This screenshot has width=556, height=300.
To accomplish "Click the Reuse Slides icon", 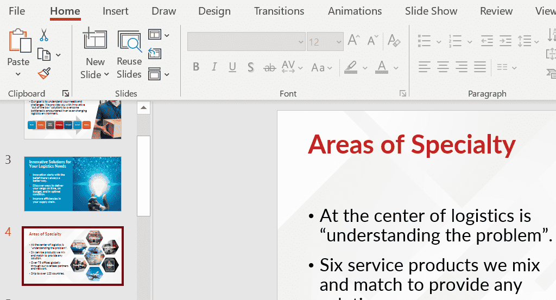I will pos(129,42).
